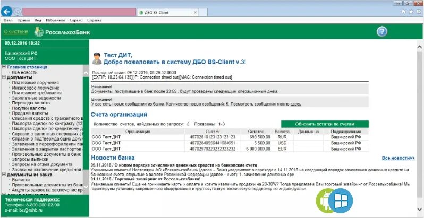The height and width of the screenshot is (218, 424).
Task: Open Платежные поручения in the sidebar
Action: coord(36,83)
